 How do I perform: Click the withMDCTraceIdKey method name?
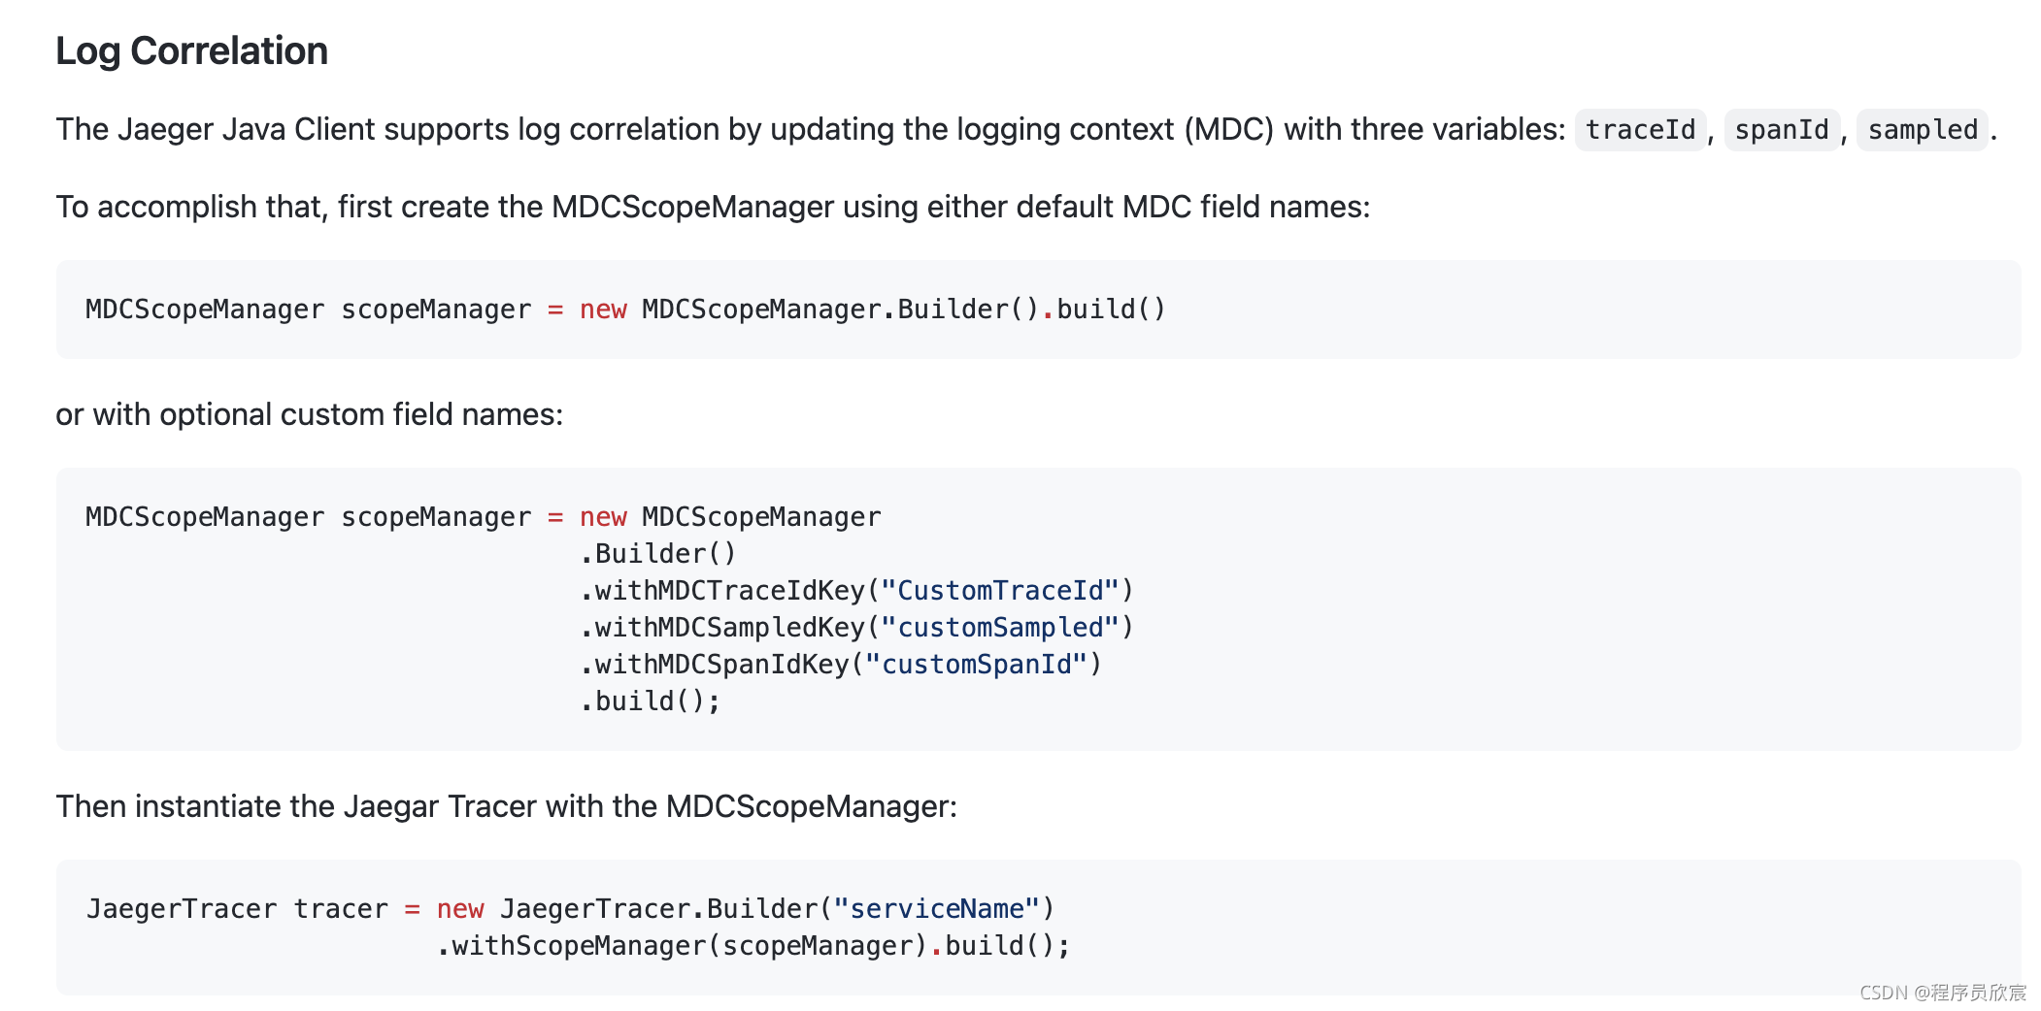pyautogui.click(x=729, y=591)
